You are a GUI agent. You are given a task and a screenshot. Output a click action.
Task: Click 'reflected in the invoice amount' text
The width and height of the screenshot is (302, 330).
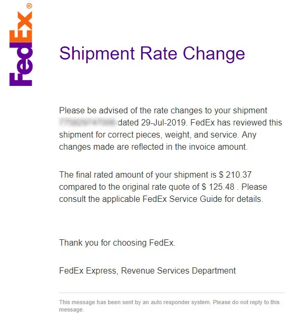189,147
